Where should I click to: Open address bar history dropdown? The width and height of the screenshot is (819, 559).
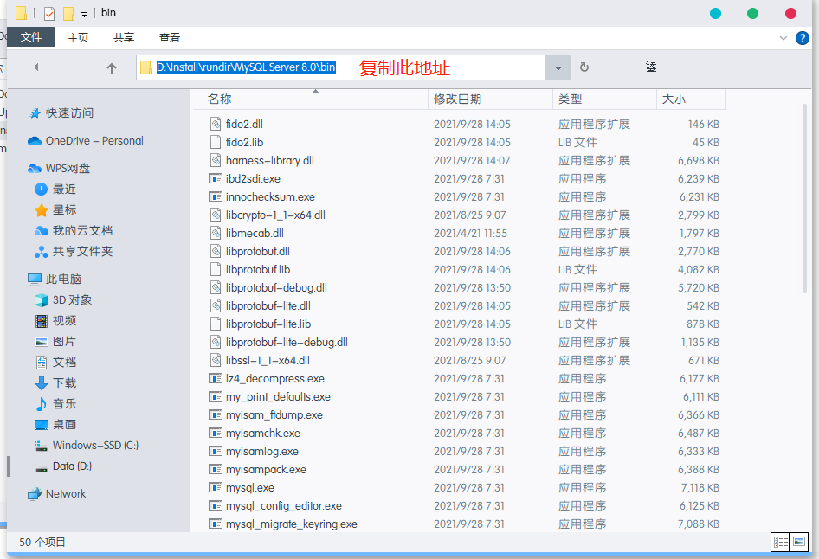(x=558, y=67)
